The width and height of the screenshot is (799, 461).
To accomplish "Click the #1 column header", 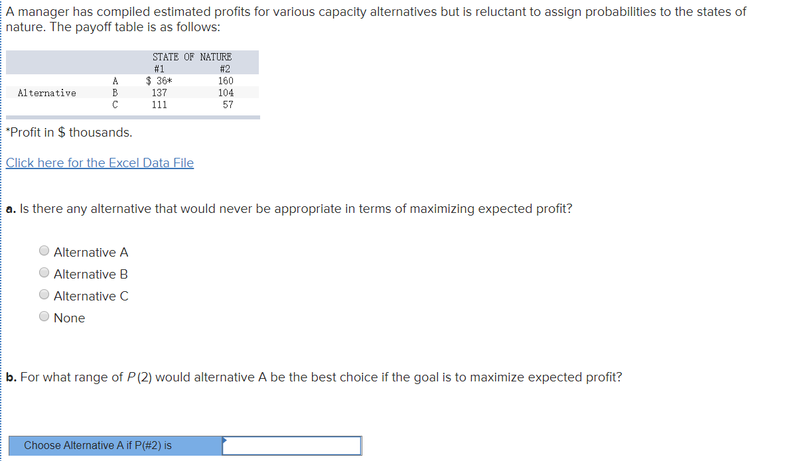I will [x=158, y=68].
